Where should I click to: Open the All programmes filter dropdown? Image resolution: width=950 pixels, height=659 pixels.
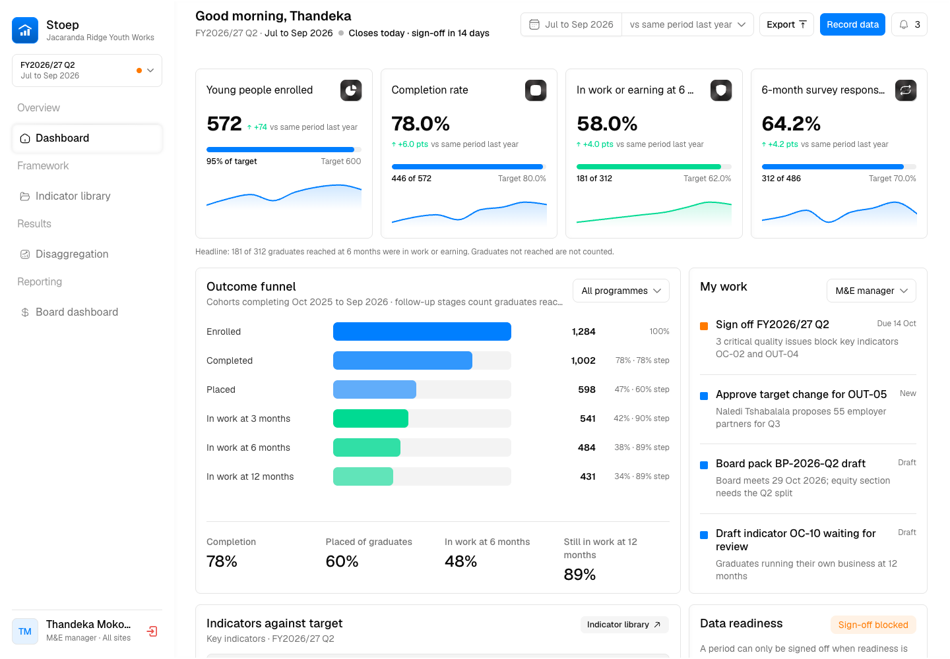coord(621,291)
